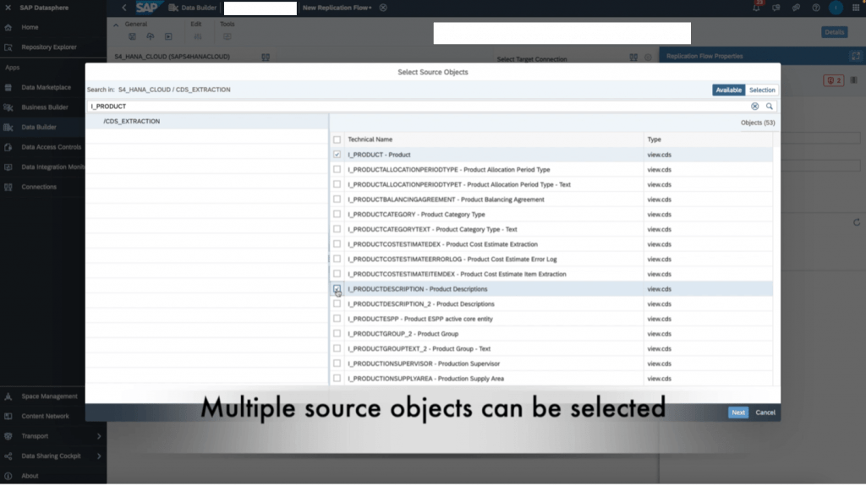
Task: Check I_PRODUCTIONSUPERVISOR checkbox
Action: pyautogui.click(x=337, y=363)
